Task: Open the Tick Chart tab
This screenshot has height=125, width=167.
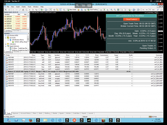Action: 16,31
